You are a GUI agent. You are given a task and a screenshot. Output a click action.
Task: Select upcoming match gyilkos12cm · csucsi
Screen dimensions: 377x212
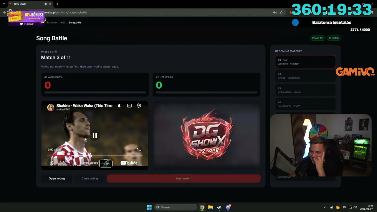[x=305, y=90]
